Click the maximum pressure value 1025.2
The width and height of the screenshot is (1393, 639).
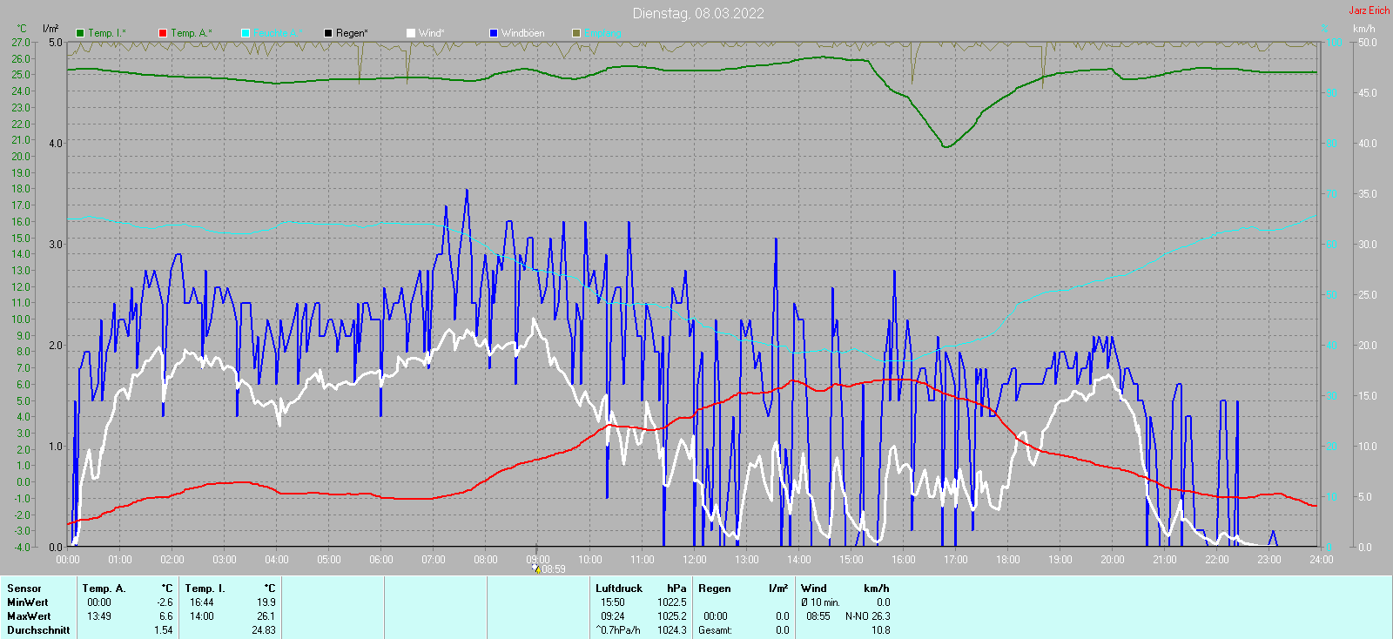click(x=672, y=616)
